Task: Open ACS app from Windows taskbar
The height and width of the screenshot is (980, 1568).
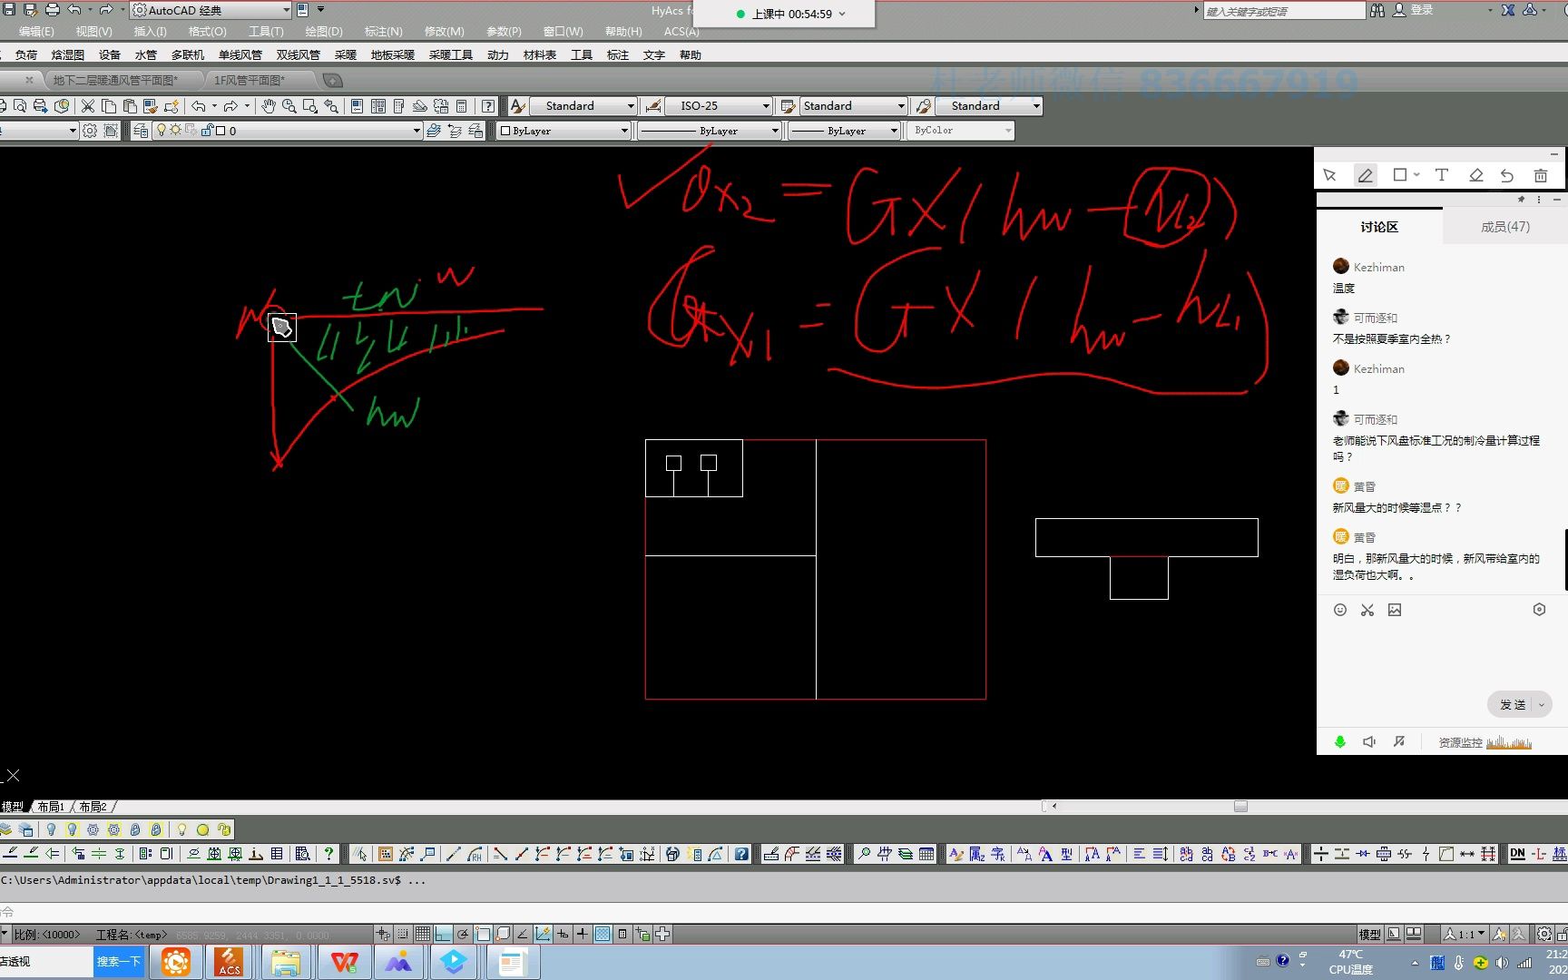Action: pyautogui.click(x=229, y=961)
